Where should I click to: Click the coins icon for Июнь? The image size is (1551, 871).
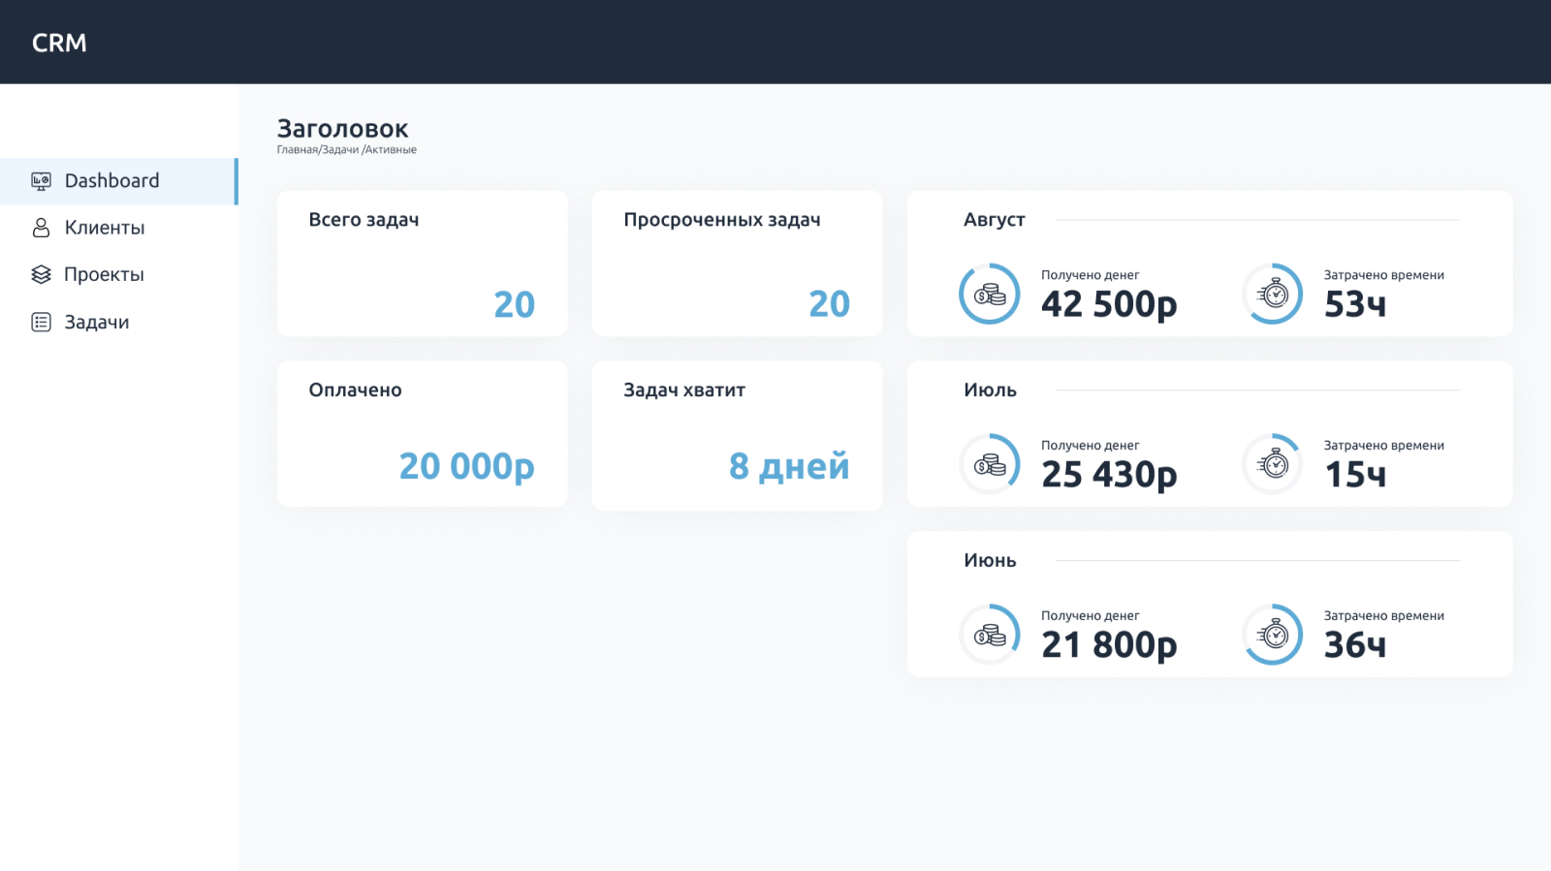tap(990, 635)
